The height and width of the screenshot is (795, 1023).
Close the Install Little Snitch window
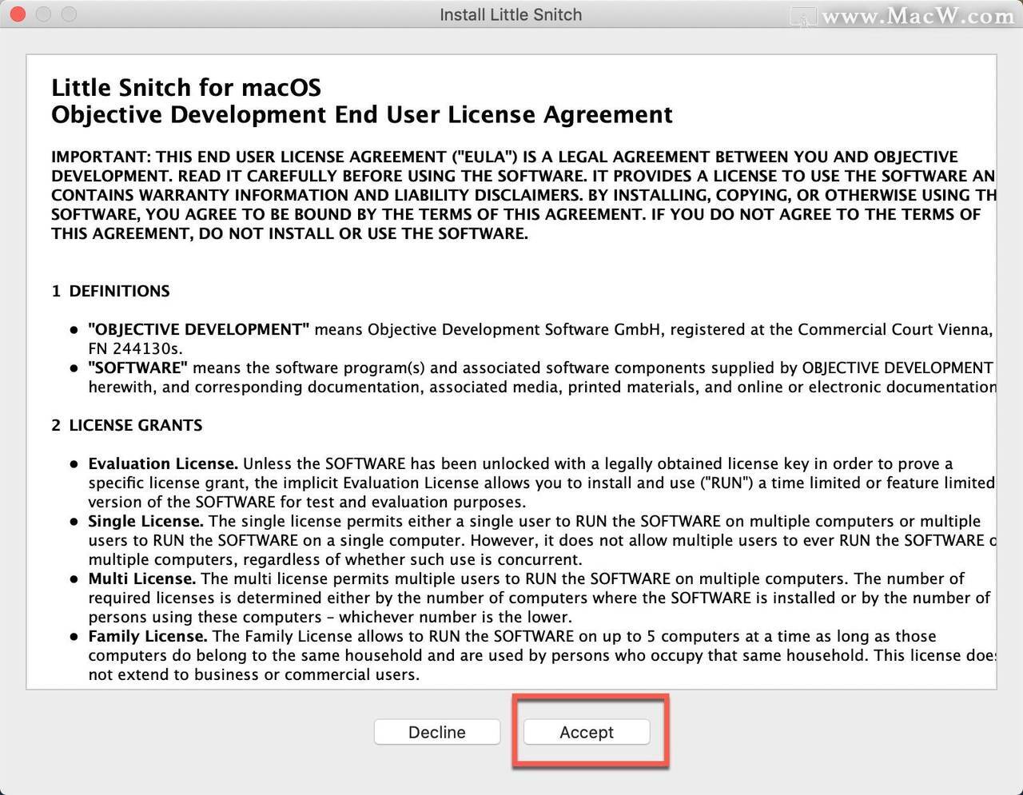17,14
